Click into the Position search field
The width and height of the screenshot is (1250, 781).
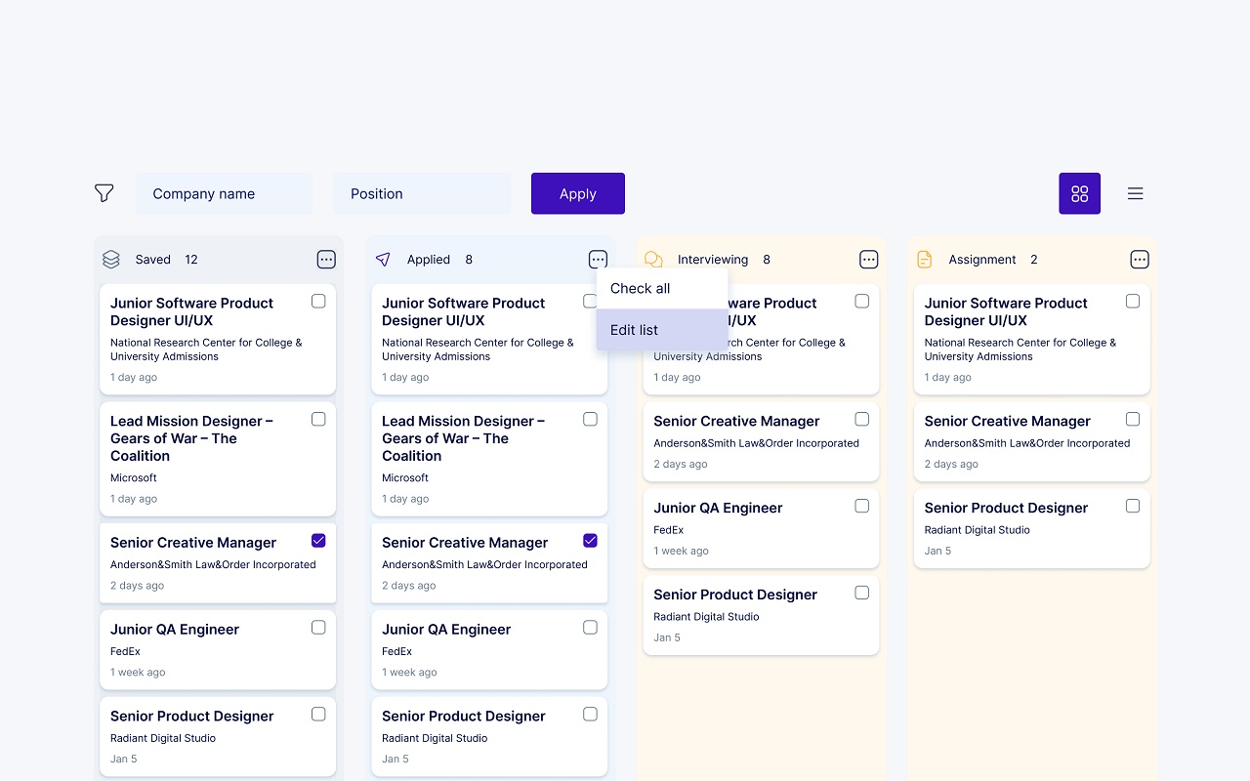pyautogui.click(x=422, y=193)
